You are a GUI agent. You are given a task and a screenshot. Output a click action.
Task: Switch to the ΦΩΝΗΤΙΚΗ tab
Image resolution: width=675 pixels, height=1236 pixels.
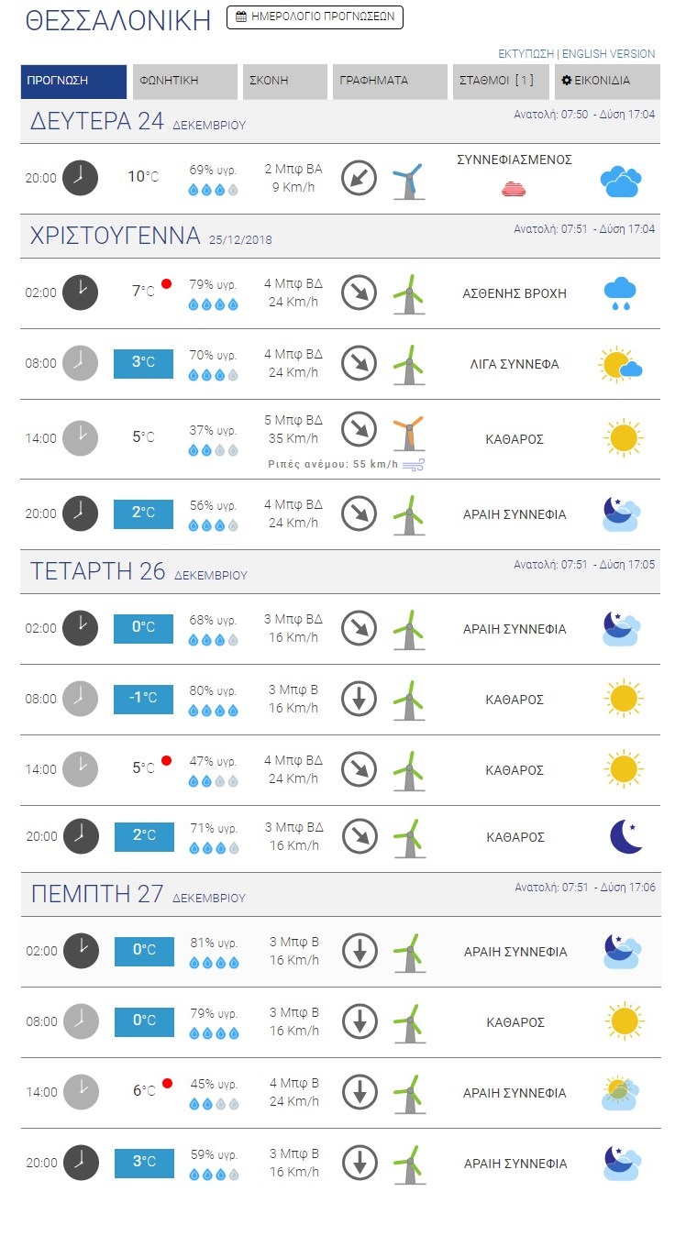(184, 81)
